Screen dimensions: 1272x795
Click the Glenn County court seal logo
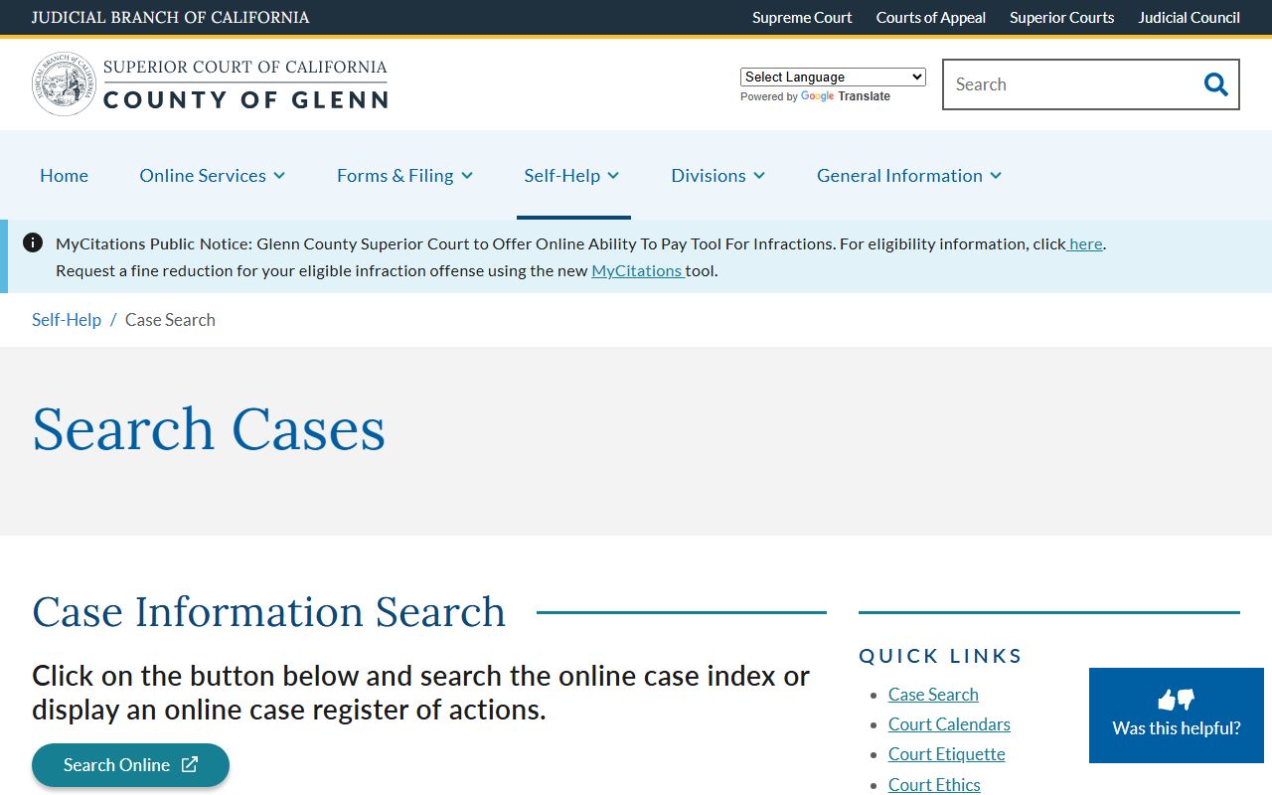tap(65, 84)
